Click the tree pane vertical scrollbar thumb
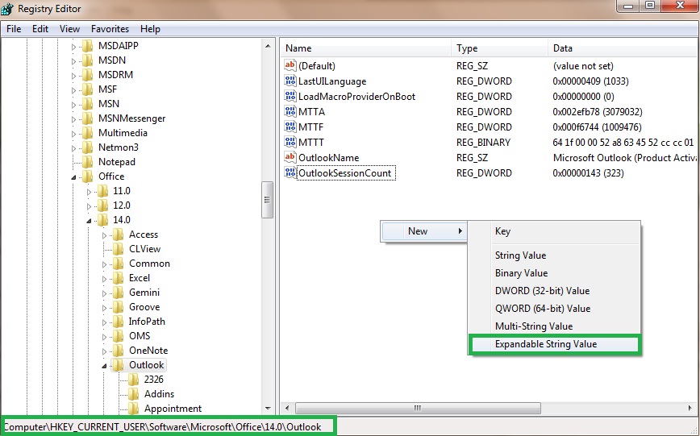Screen dimensions: 700x436 point(268,200)
